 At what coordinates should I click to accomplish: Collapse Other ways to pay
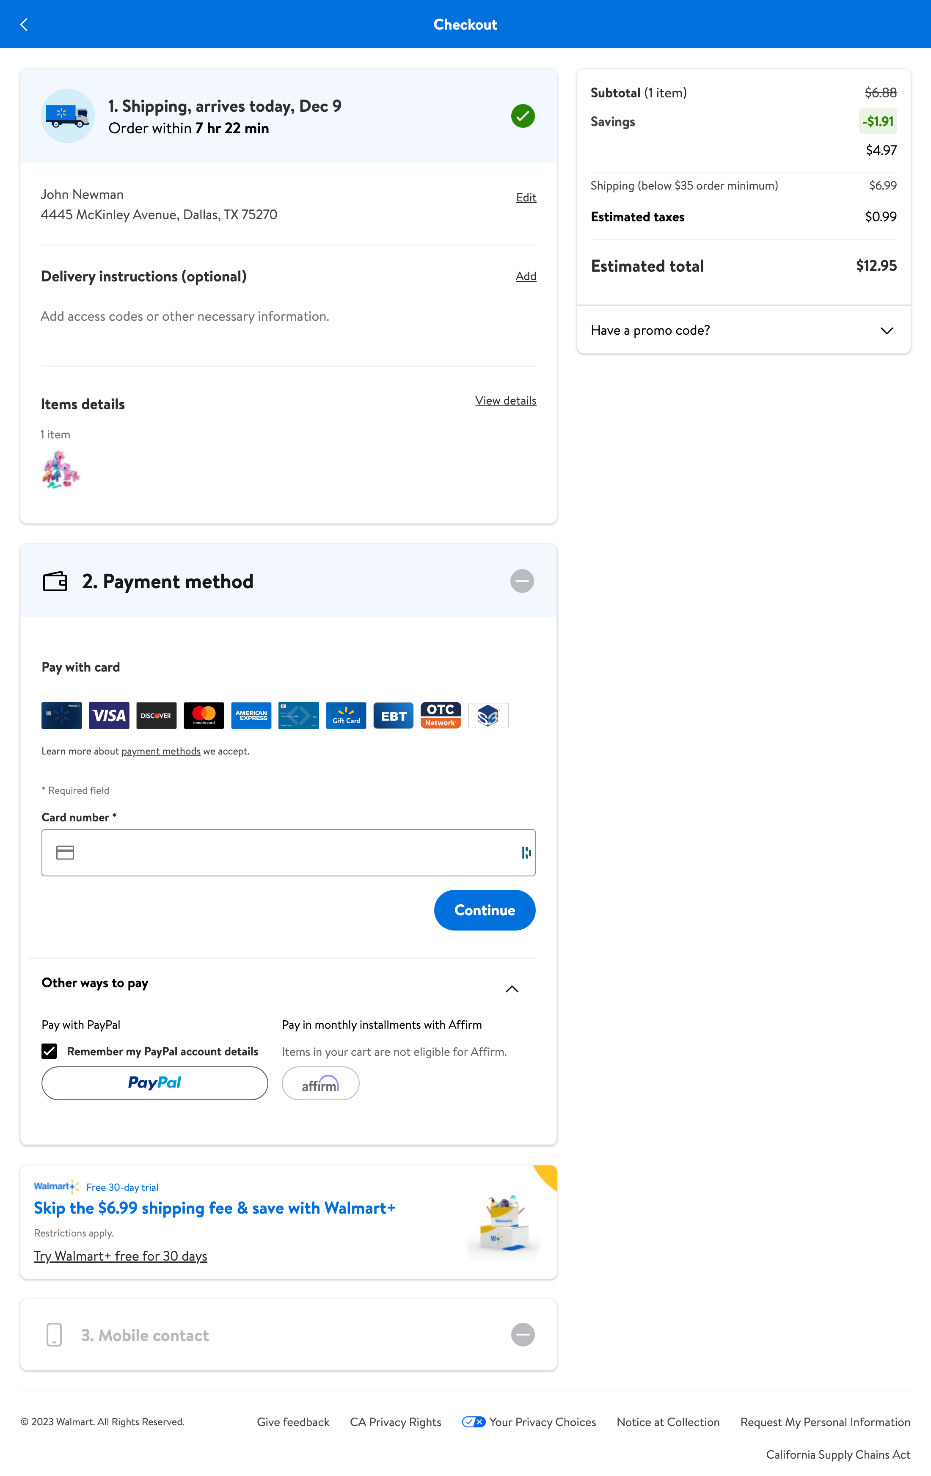pos(512,988)
